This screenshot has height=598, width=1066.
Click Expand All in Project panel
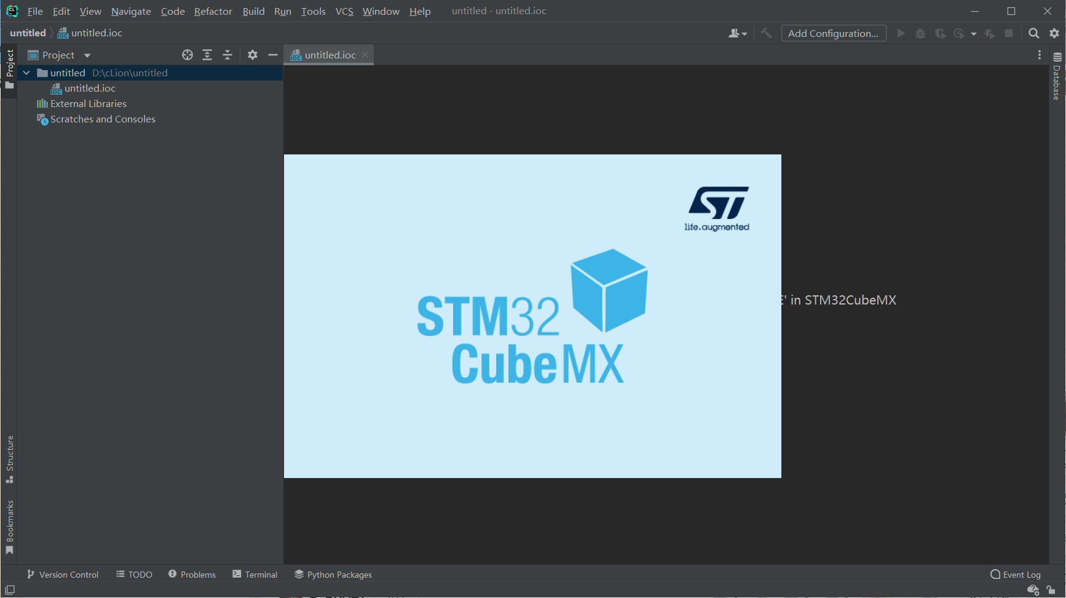point(207,55)
